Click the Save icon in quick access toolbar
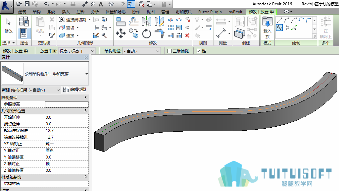This screenshot has width=339, height=191. click(x=27, y=4)
